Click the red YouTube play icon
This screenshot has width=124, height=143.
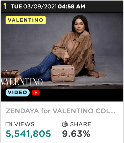[x=36, y=93]
